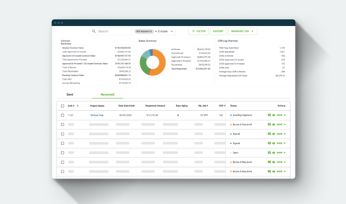Click the sort arrow next to COR #
Viewport: 346px width, 204px height.
pyautogui.click(x=77, y=106)
